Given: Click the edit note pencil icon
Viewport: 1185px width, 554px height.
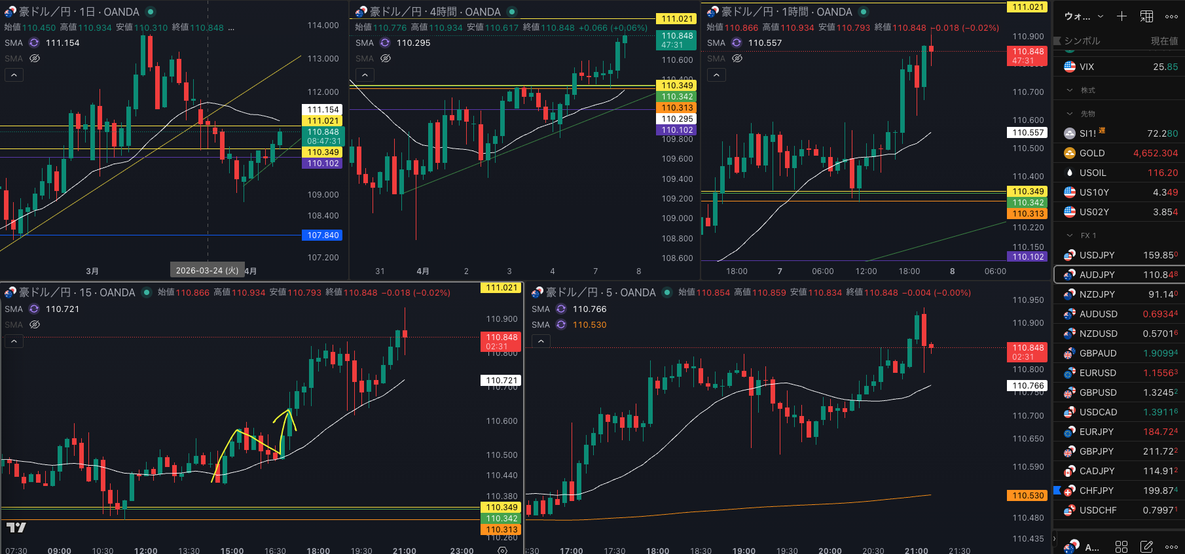Looking at the screenshot, I should (1146, 546).
